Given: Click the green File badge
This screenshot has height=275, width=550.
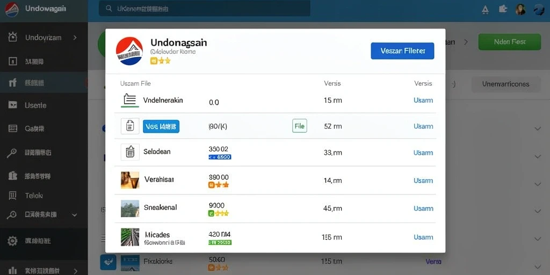Looking at the screenshot, I should pos(300,126).
